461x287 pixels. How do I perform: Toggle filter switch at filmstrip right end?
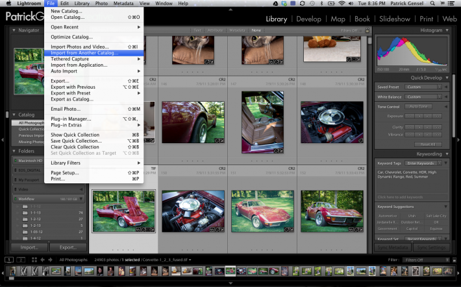point(455,260)
